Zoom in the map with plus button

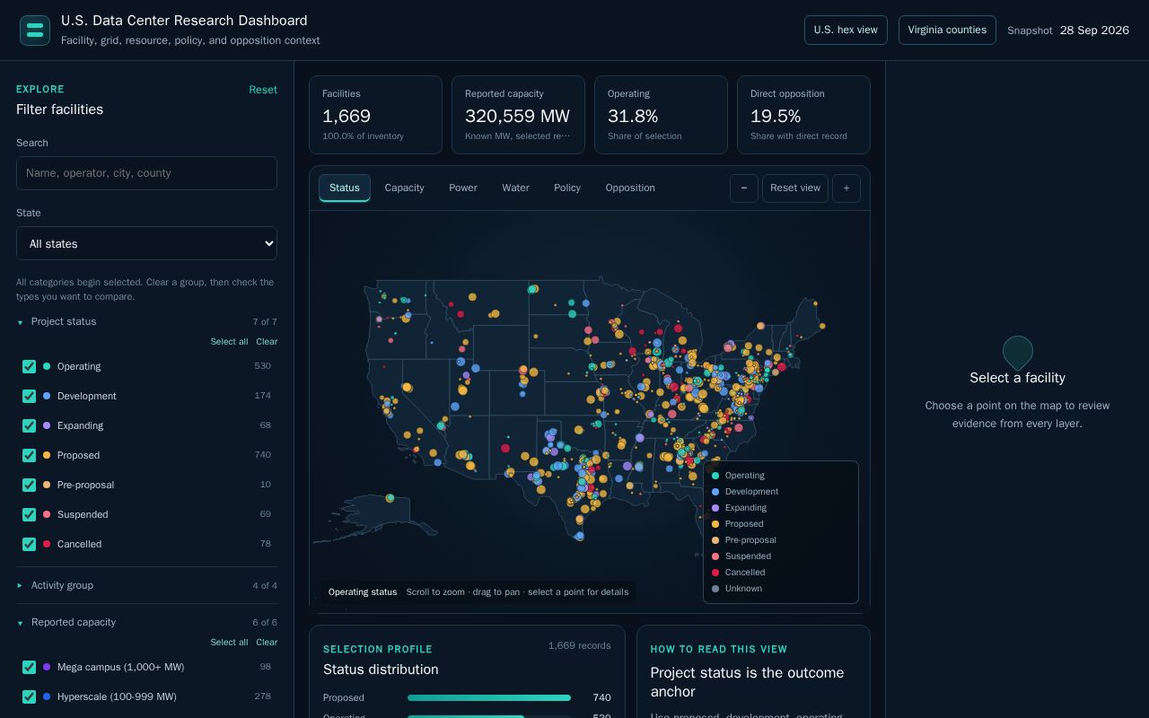846,188
